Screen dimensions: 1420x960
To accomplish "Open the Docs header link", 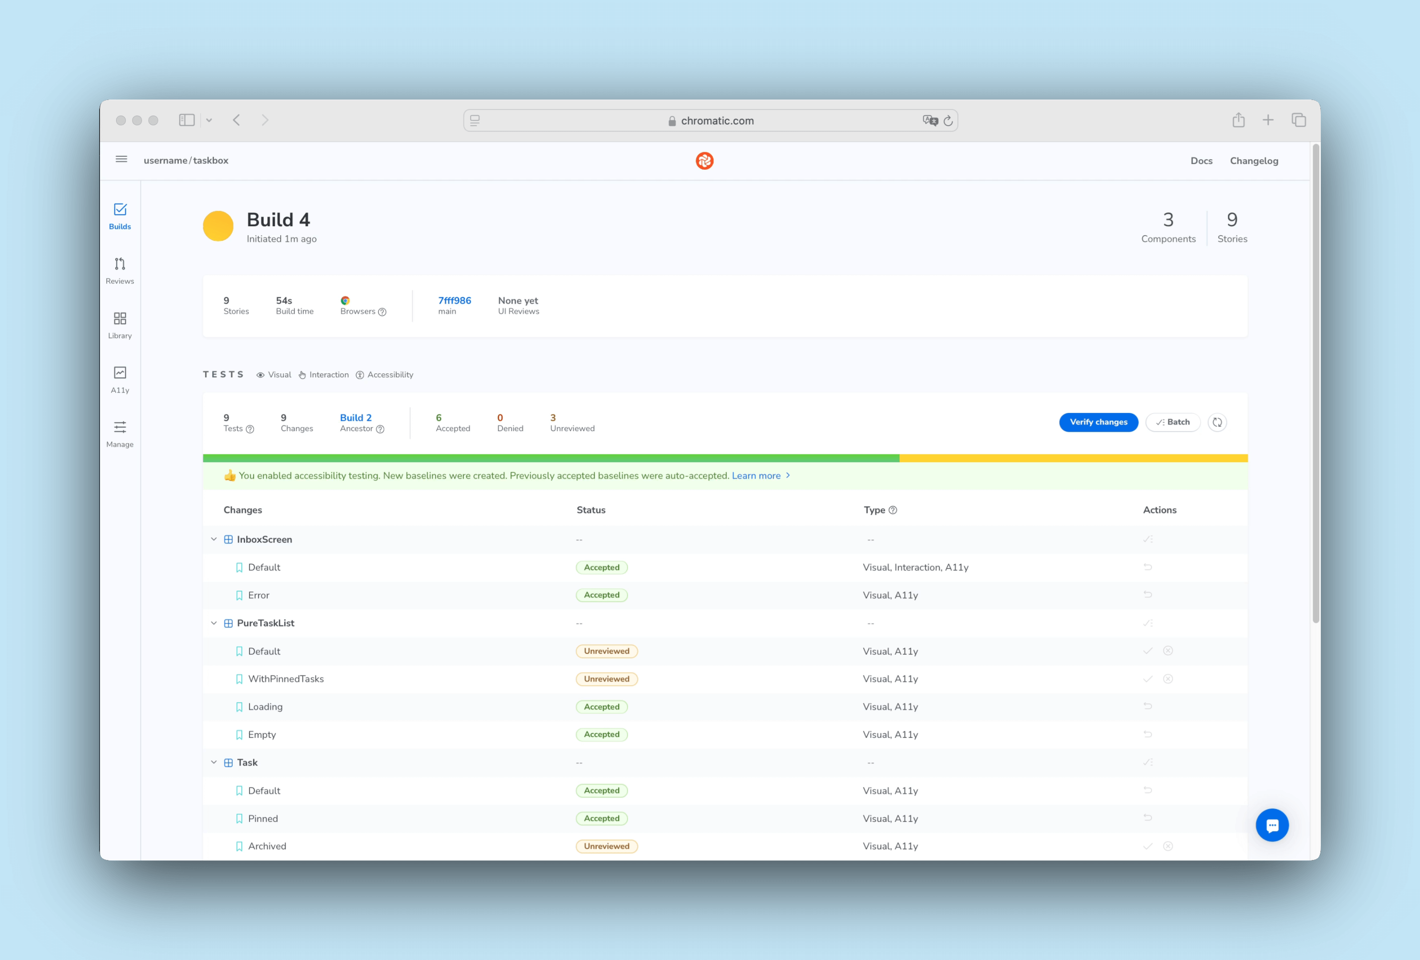I will pyautogui.click(x=1201, y=160).
